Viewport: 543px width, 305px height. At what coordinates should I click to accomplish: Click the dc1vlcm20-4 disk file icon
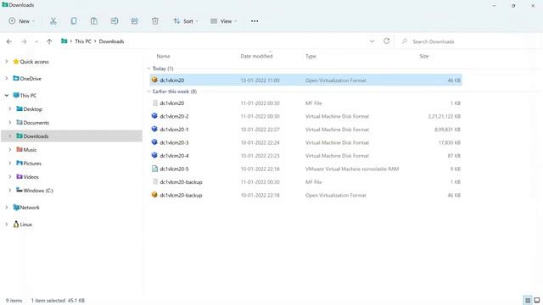tap(154, 155)
